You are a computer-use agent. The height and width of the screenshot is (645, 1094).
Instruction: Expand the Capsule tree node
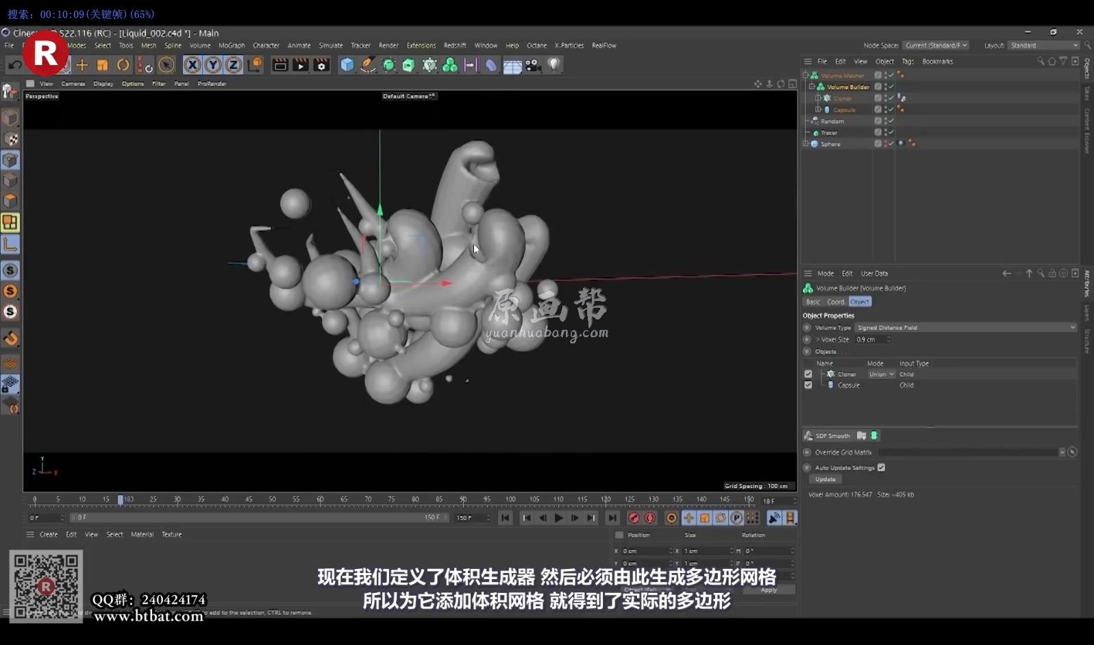point(818,110)
